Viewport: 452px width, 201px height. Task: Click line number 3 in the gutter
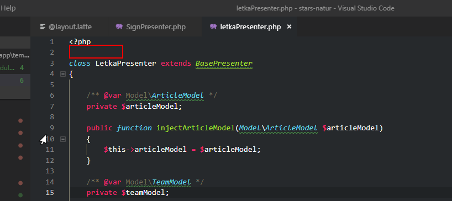pyautogui.click(x=51, y=63)
